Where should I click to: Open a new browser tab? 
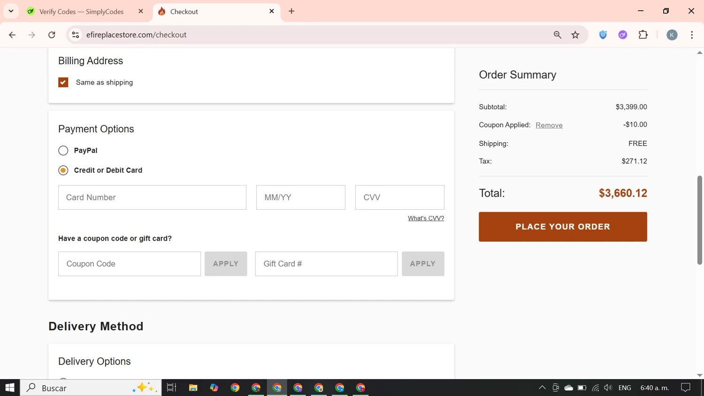291,11
